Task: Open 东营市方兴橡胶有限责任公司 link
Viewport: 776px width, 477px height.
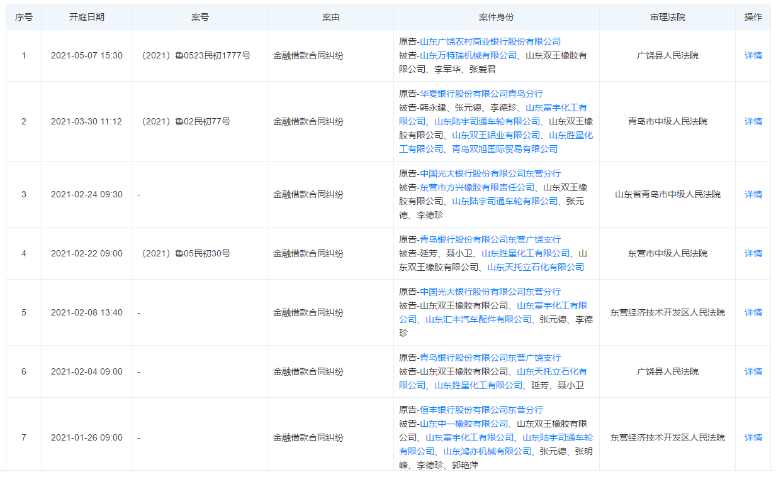Action: point(477,187)
